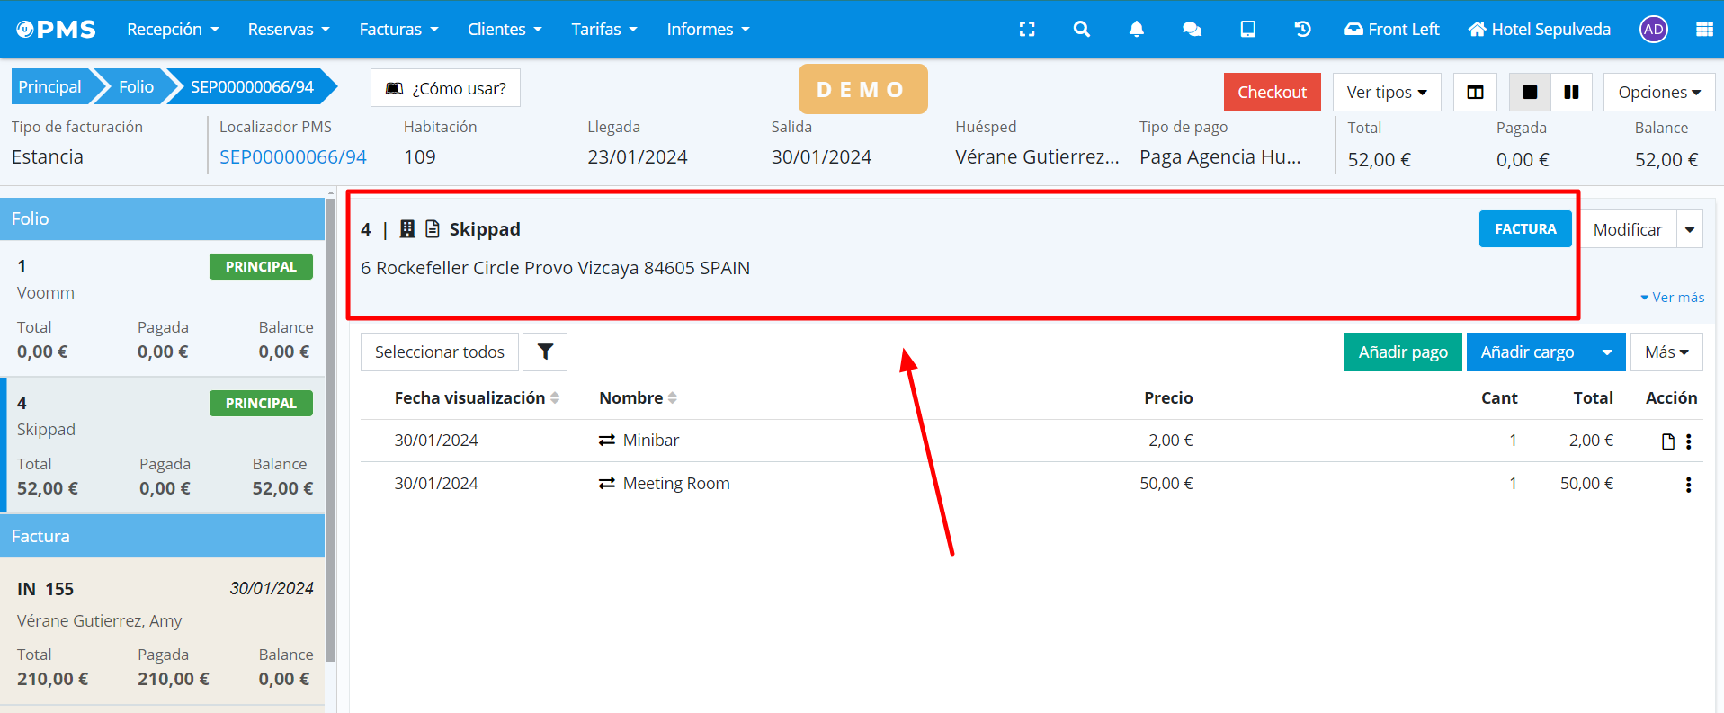Expand the Añadir cargo arrow dropdown

(x=1607, y=352)
